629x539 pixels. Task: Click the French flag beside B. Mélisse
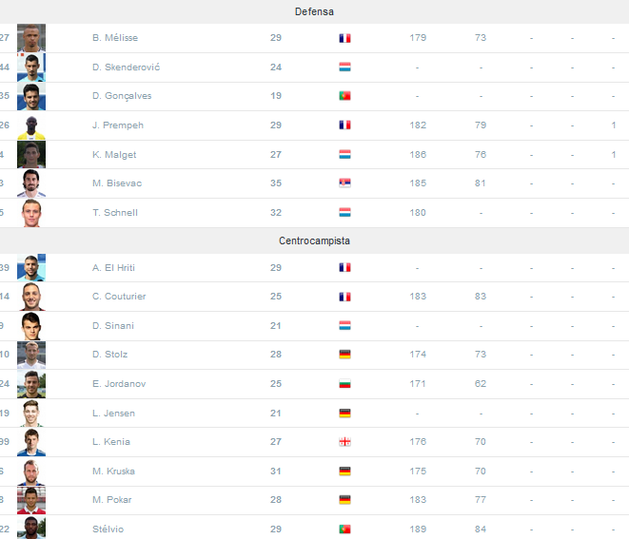(x=344, y=38)
